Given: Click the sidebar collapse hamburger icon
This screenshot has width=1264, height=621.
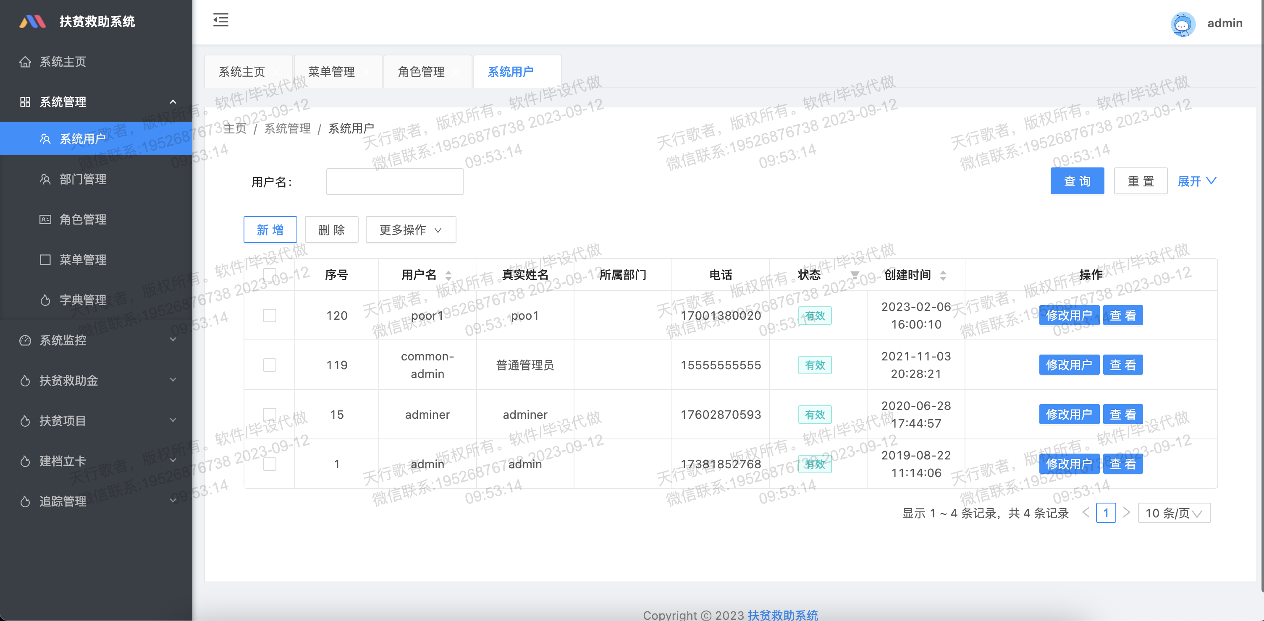Looking at the screenshot, I should 221,20.
